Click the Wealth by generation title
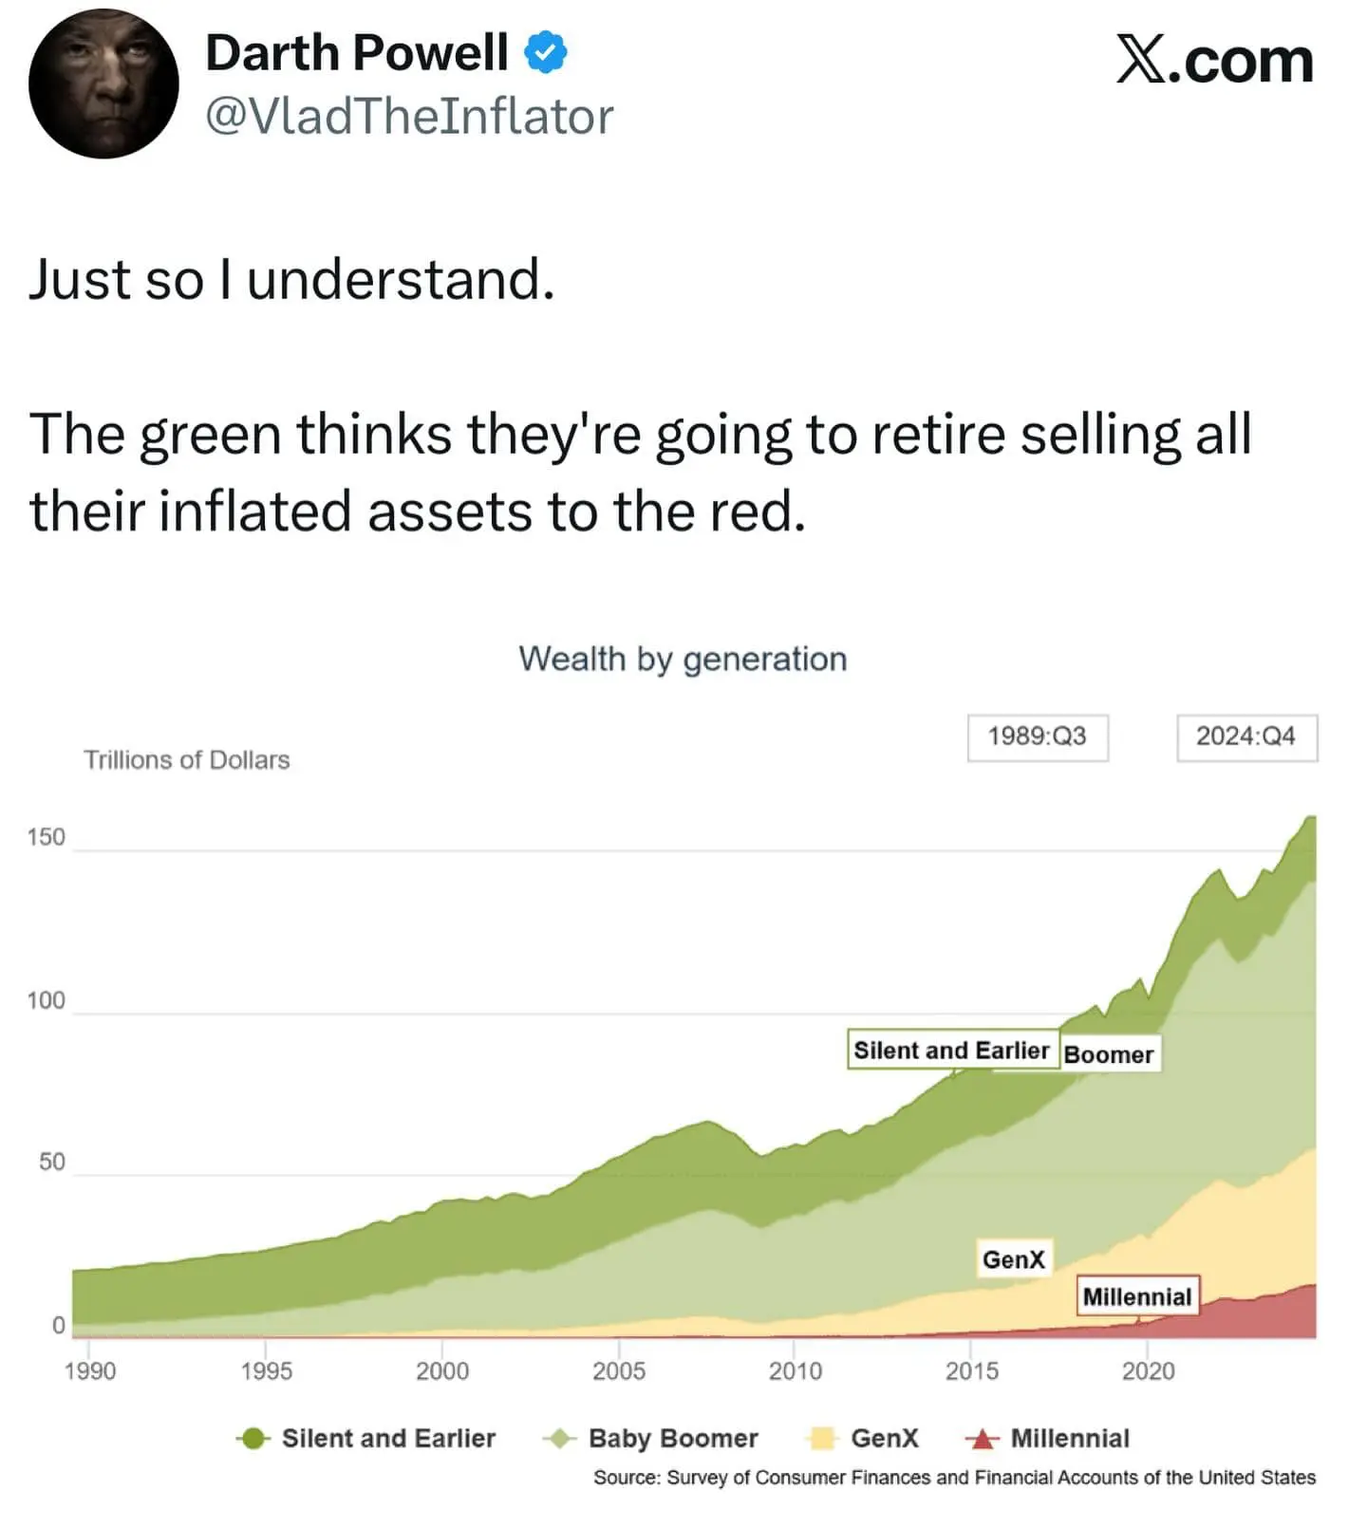The image size is (1367, 1527). (x=683, y=659)
